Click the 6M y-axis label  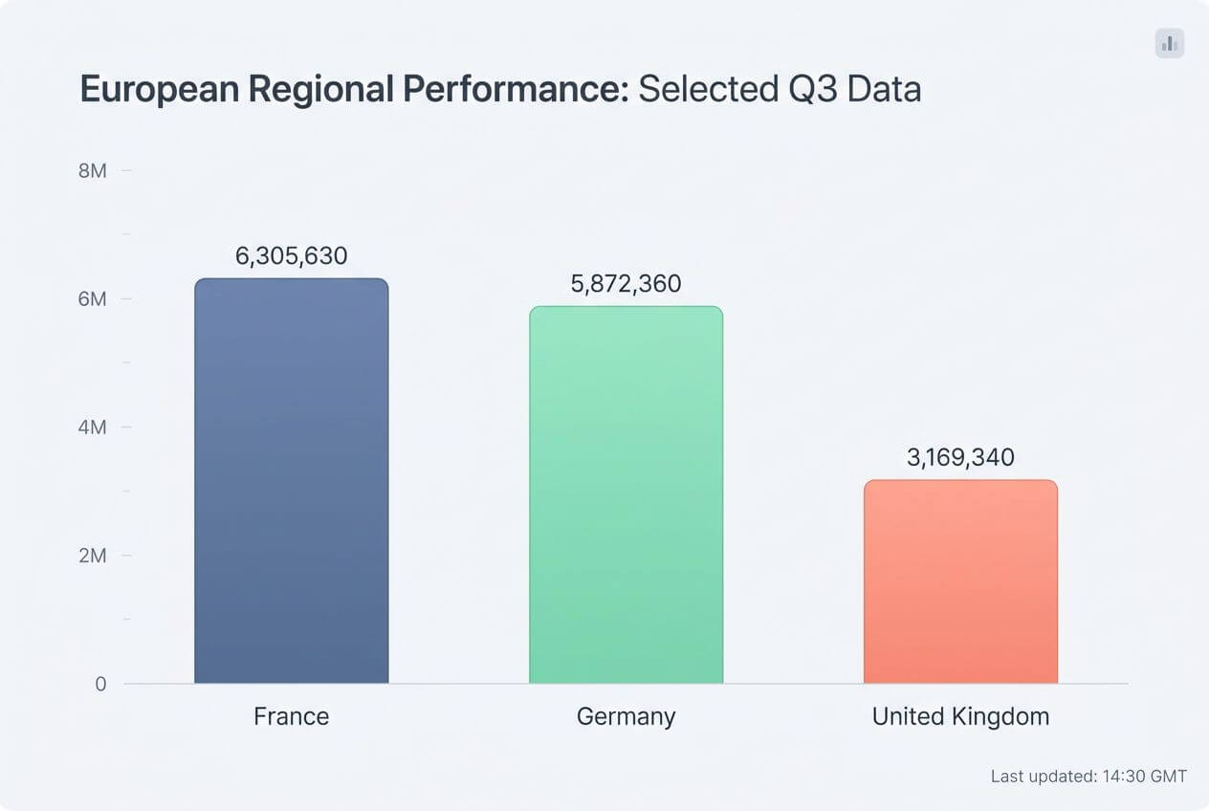click(92, 299)
